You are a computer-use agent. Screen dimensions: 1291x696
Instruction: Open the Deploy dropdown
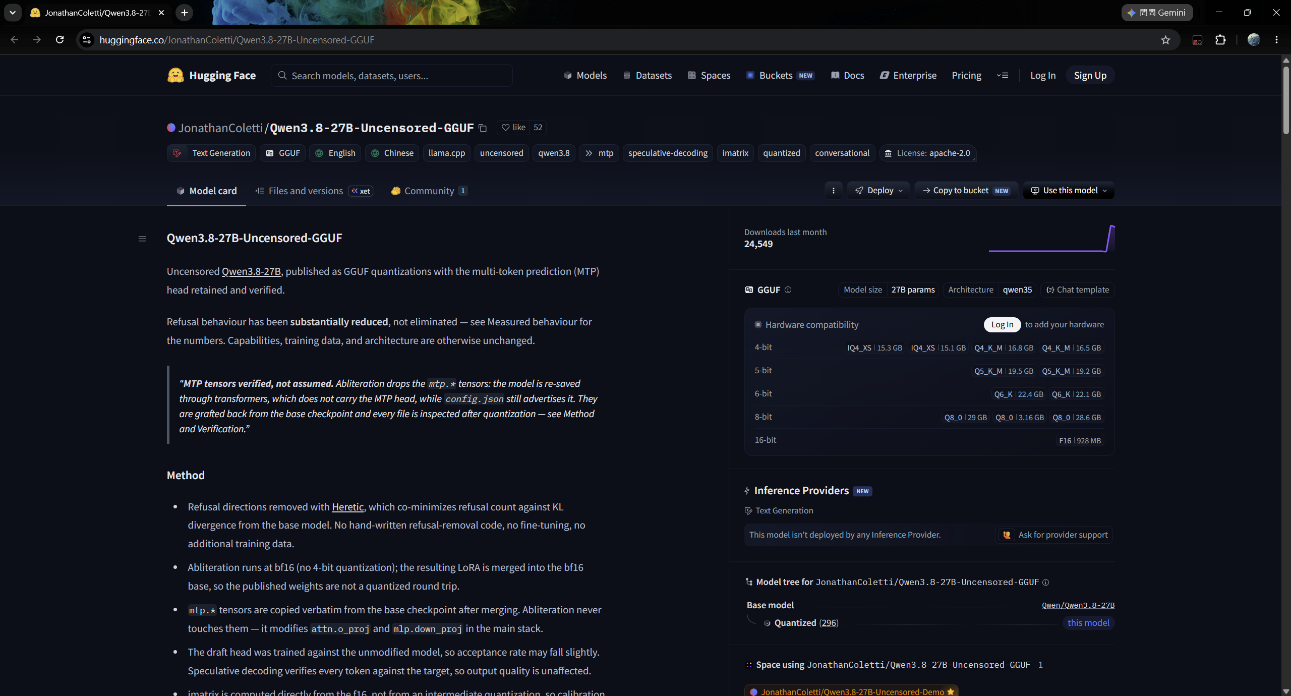click(878, 191)
